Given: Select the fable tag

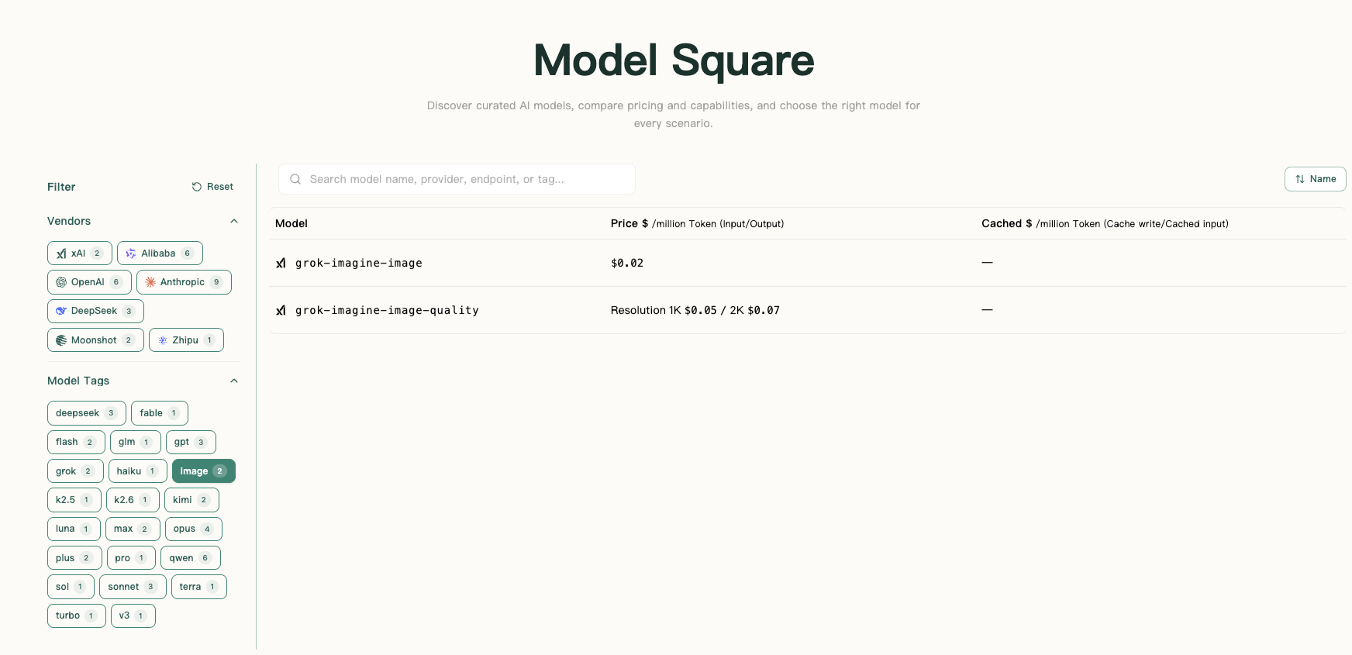Looking at the screenshot, I should pyautogui.click(x=160, y=413).
